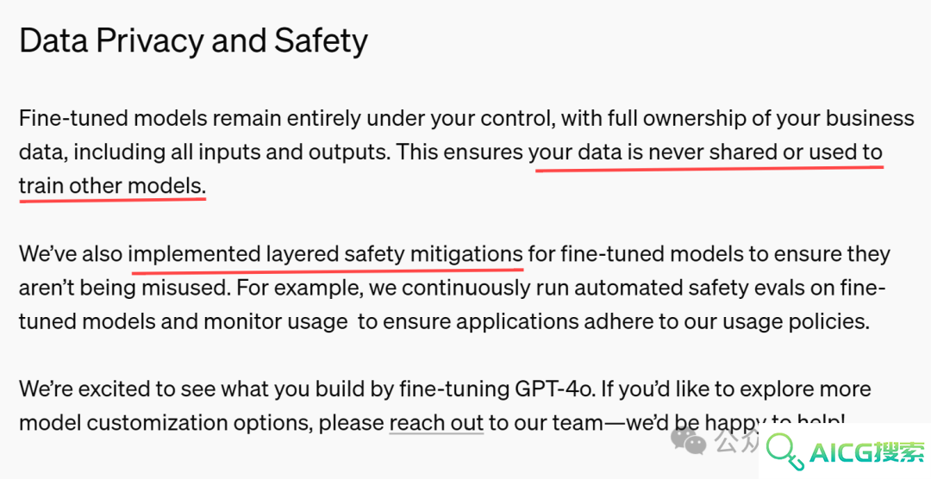Image resolution: width=931 pixels, height=479 pixels.
Task: Click the words "monitor usage"
Action: click(276, 321)
